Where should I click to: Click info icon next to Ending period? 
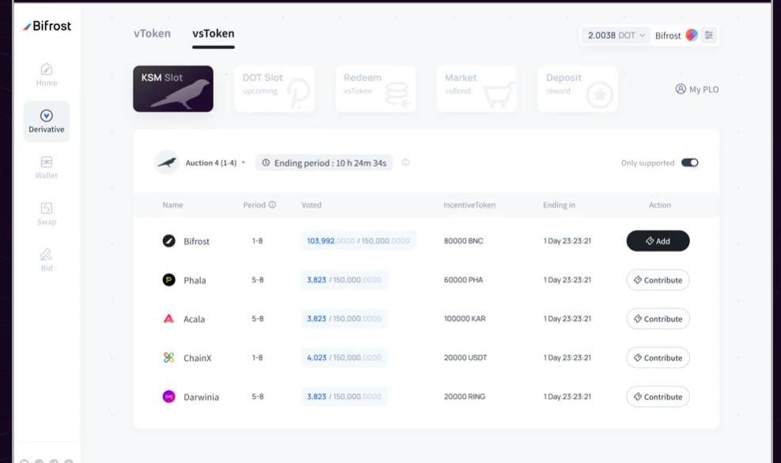pyautogui.click(x=405, y=163)
